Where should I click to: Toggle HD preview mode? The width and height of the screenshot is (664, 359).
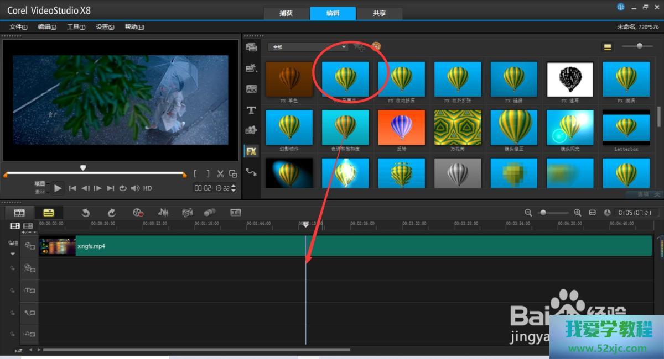click(148, 188)
